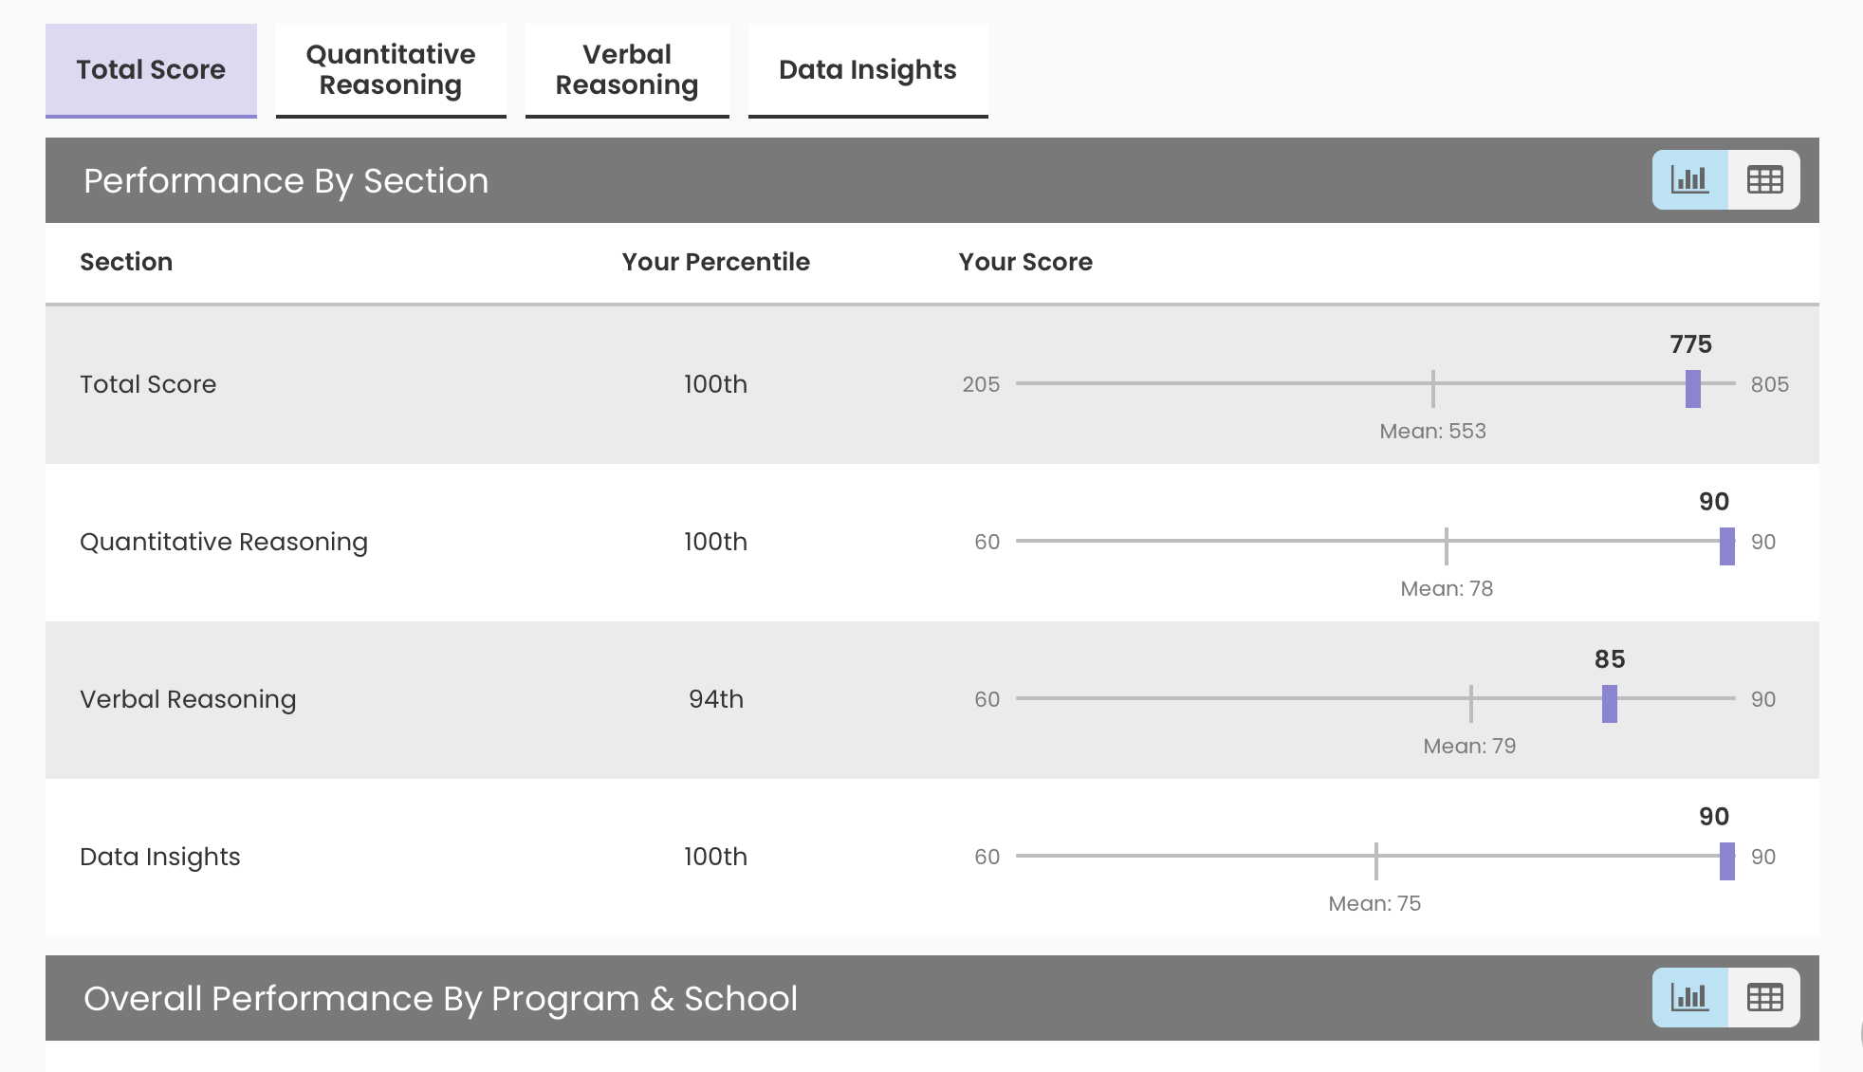Click the Your Percentile column header
Image resolution: width=1863 pixels, height=1072 pixels.
tap(715, 262)
